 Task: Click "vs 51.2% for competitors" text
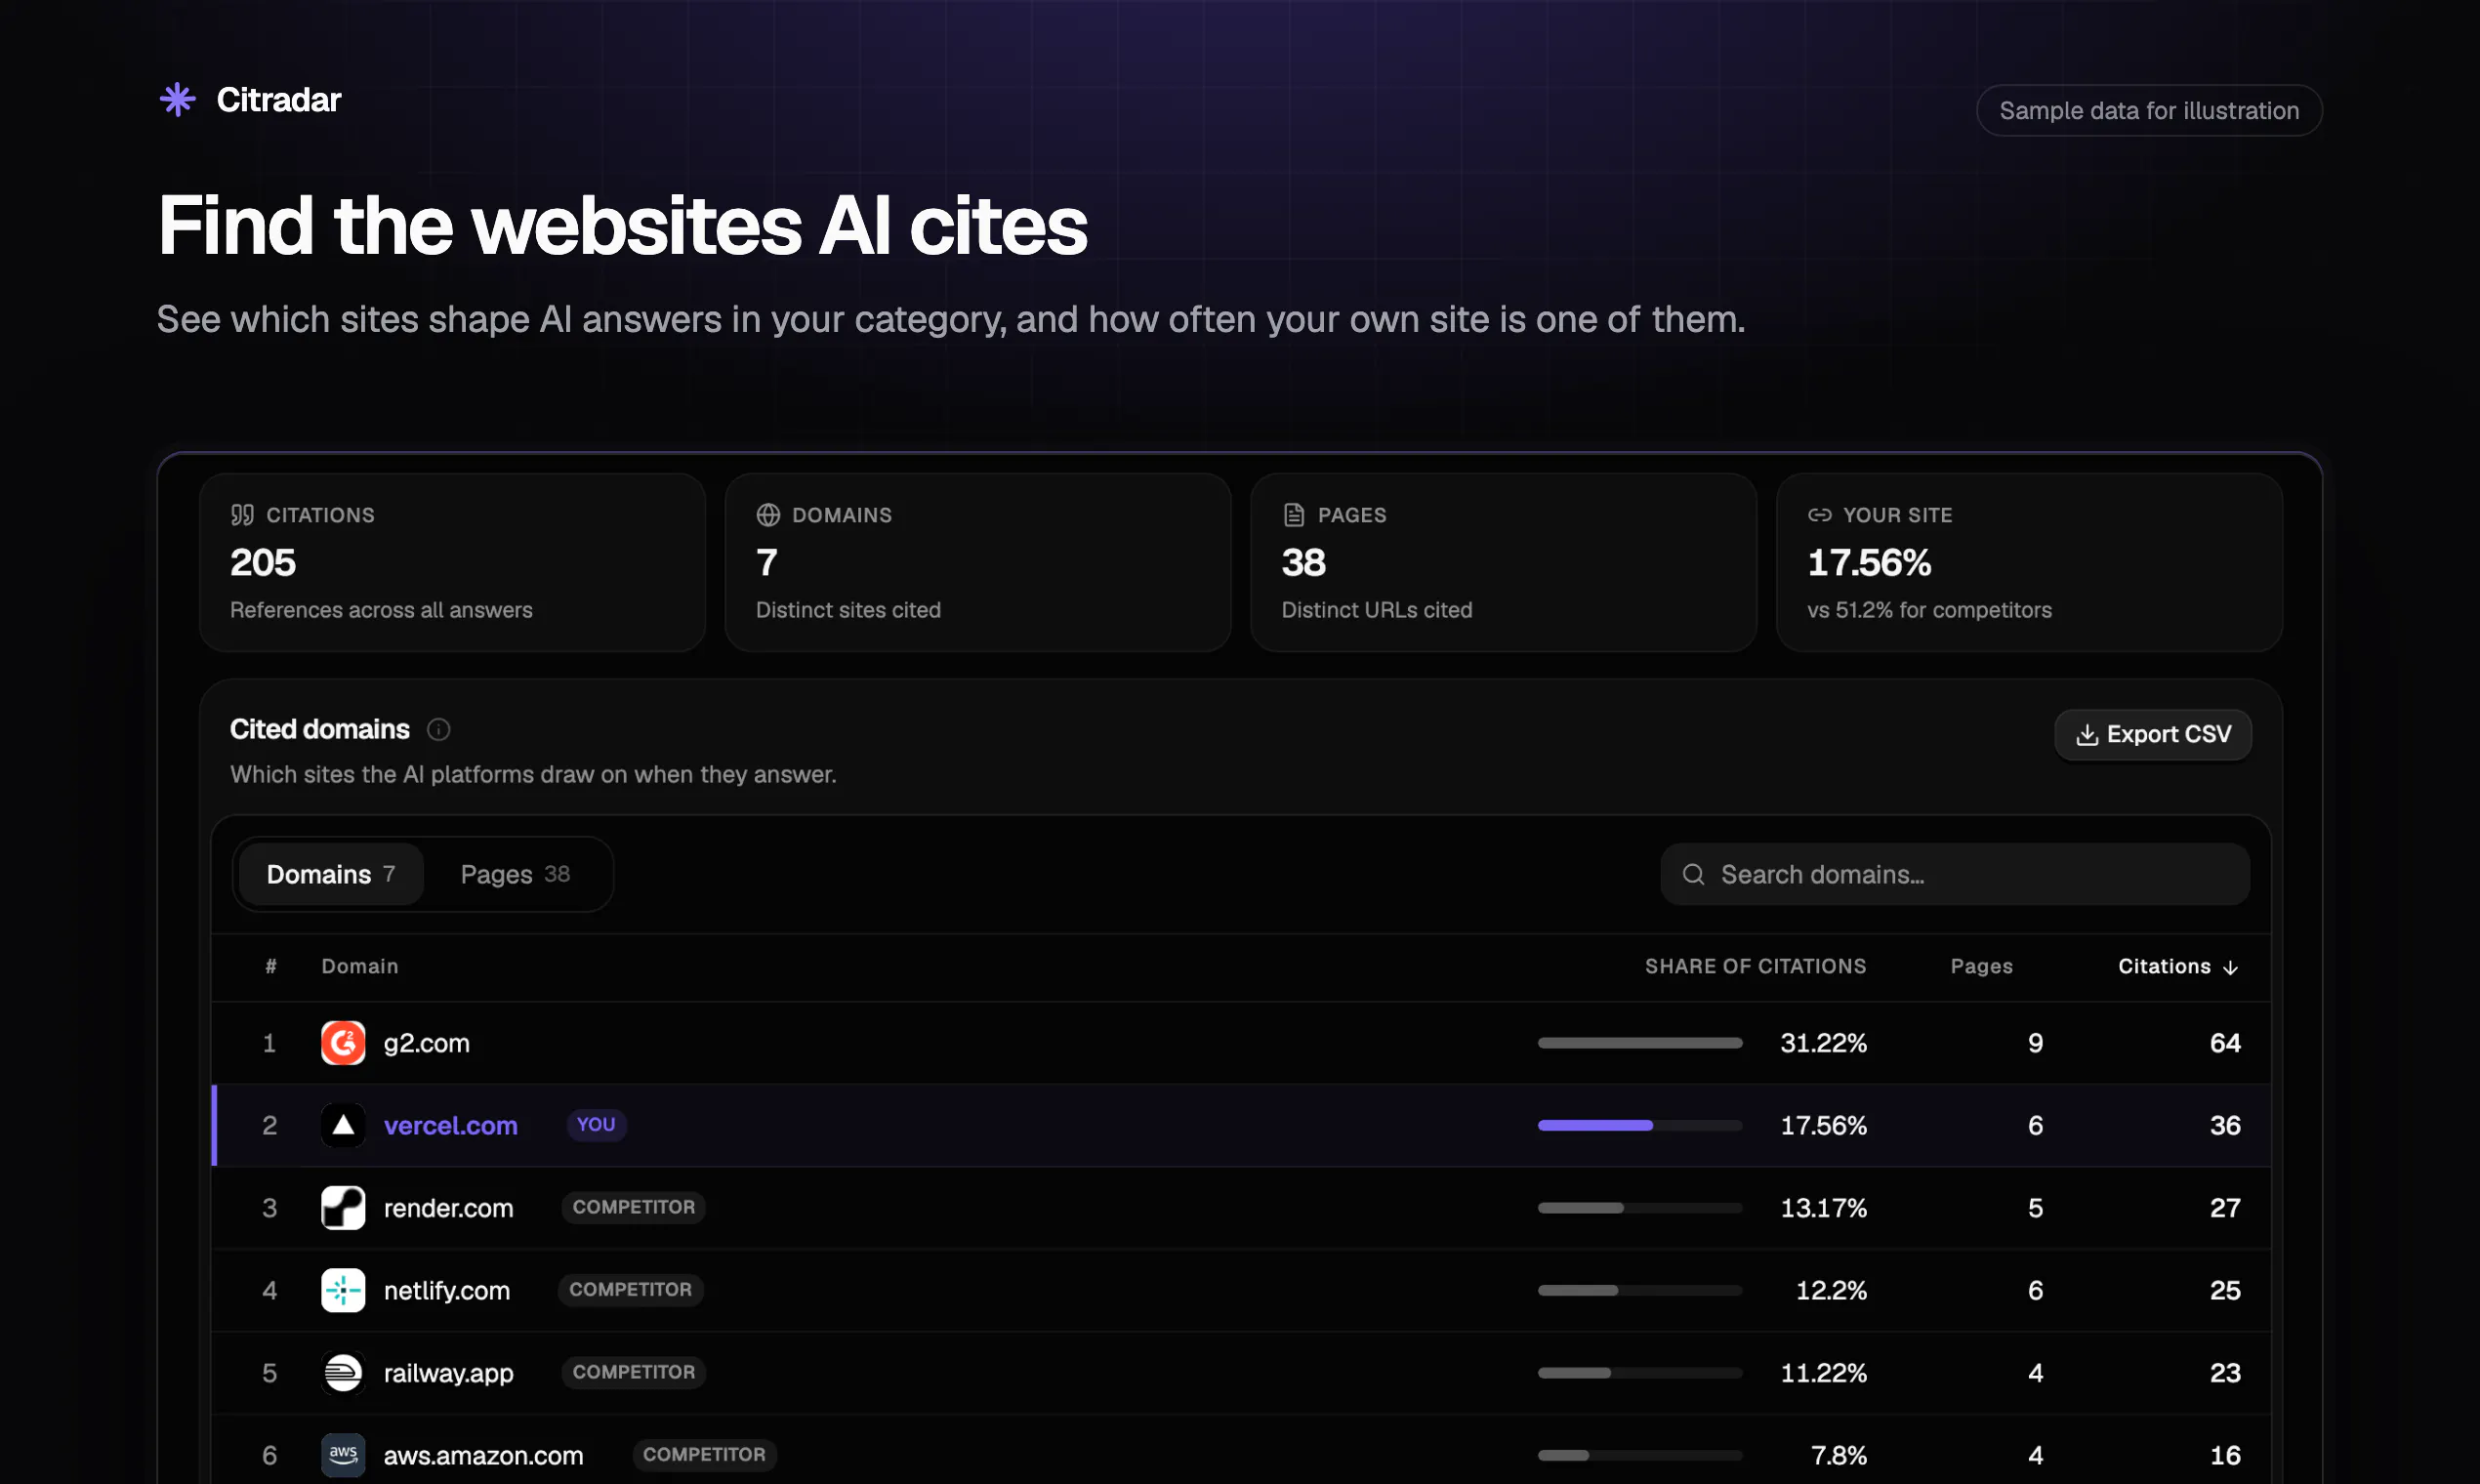pyautogui.click(x=1929, y=610)
